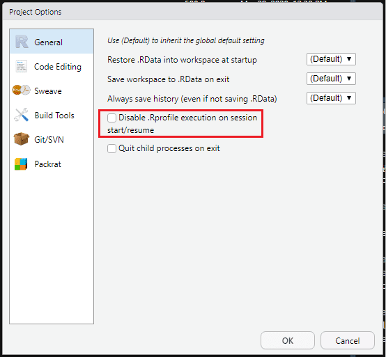Open Save workspace to .RData dropdown
Image resolution: width=386 pixels, height=357 pixels.
pyautogui.click(x=331, y=79)
